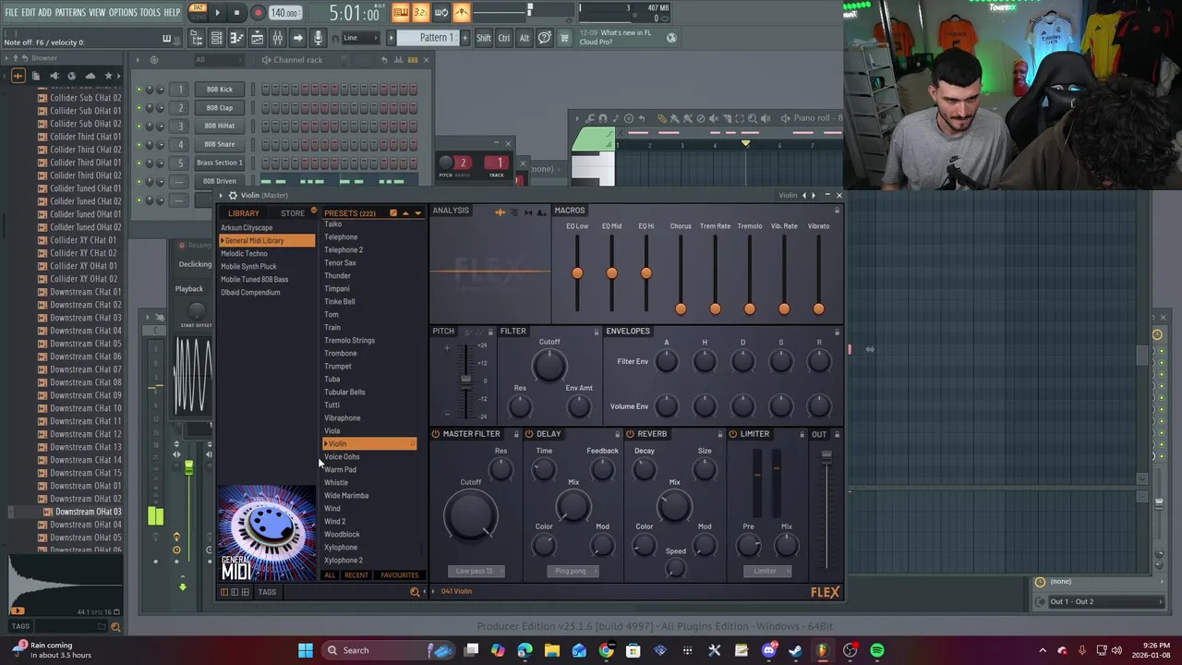Show FAVOURITES presets tab

[400, 575]
